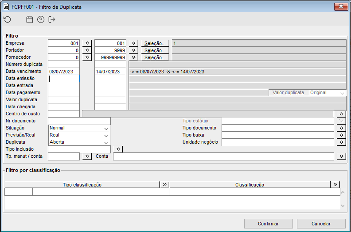
Task: Close the Filtro de Duplicata window
Action: coord(341,7)
